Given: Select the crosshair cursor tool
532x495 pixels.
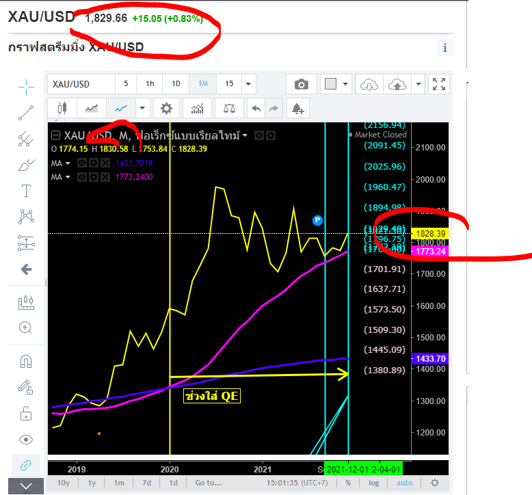Looking at the screenshot, I should click(x=26, y=88).
